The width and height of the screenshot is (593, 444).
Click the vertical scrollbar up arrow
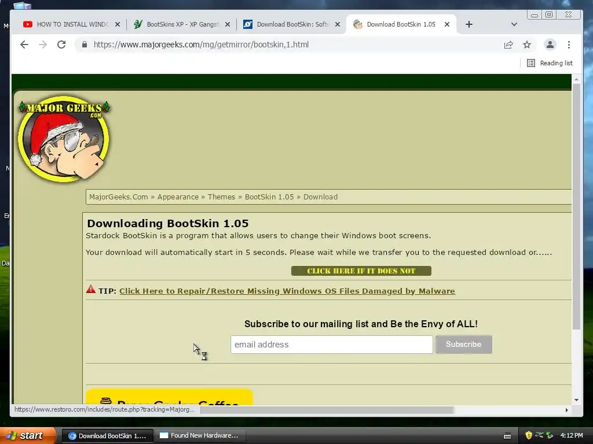576,79
